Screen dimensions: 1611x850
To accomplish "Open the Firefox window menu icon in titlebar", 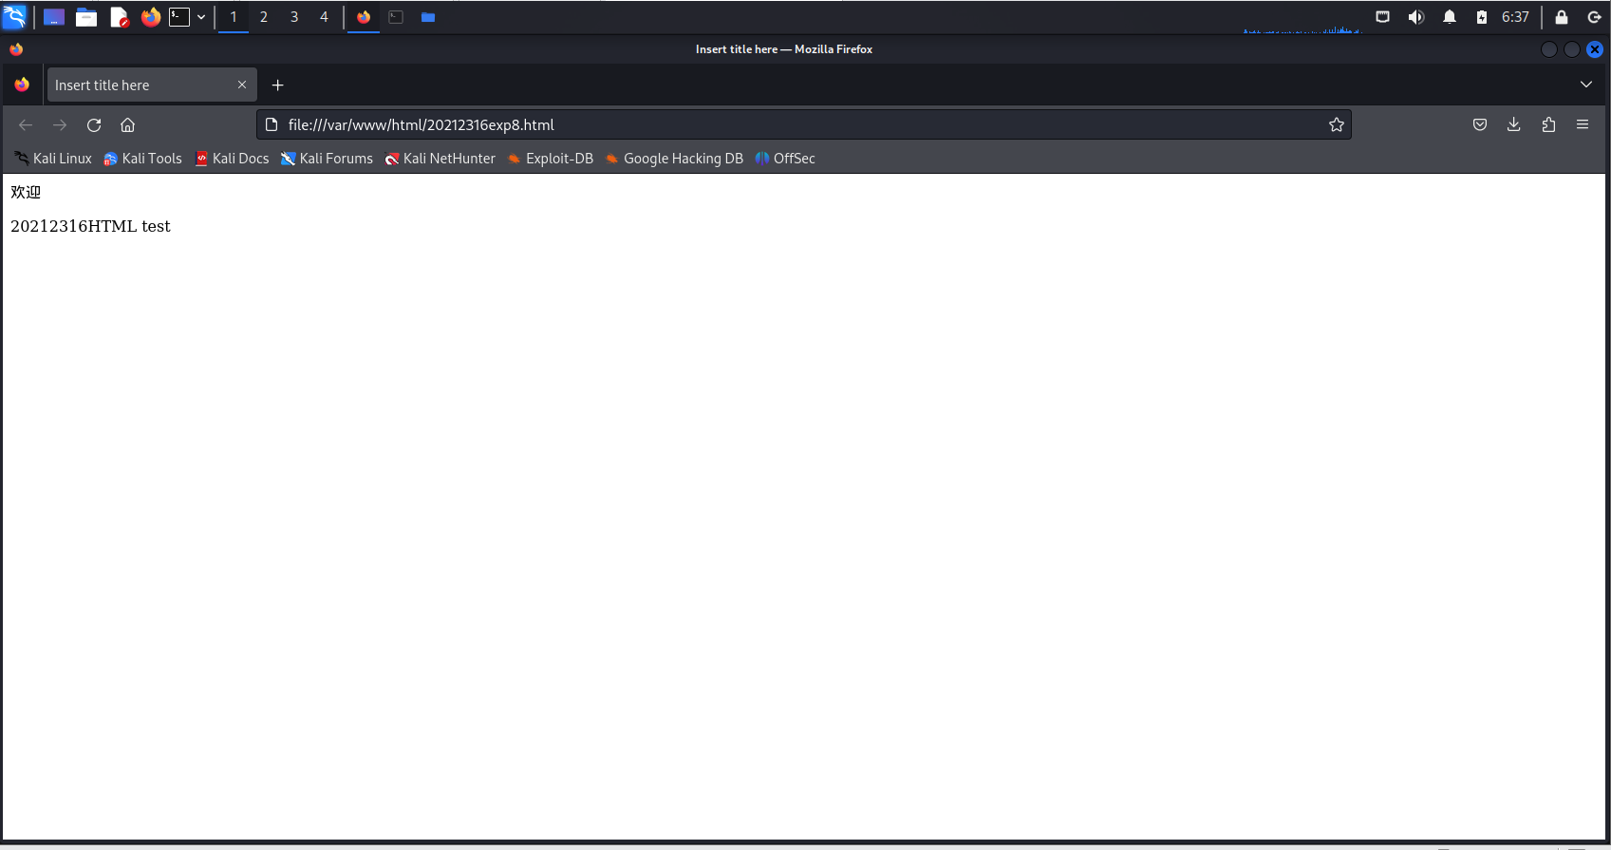I will pyautogui.click(x=16, y=49).
